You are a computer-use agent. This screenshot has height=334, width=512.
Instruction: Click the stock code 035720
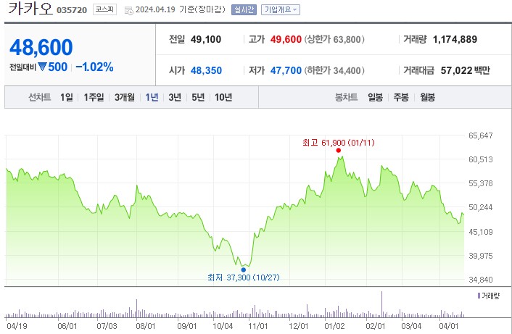click(x=72, y=10)
